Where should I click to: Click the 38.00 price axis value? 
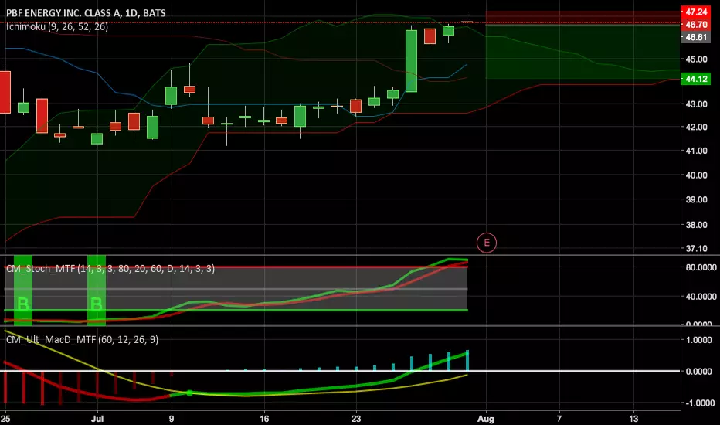click(696, 225)
